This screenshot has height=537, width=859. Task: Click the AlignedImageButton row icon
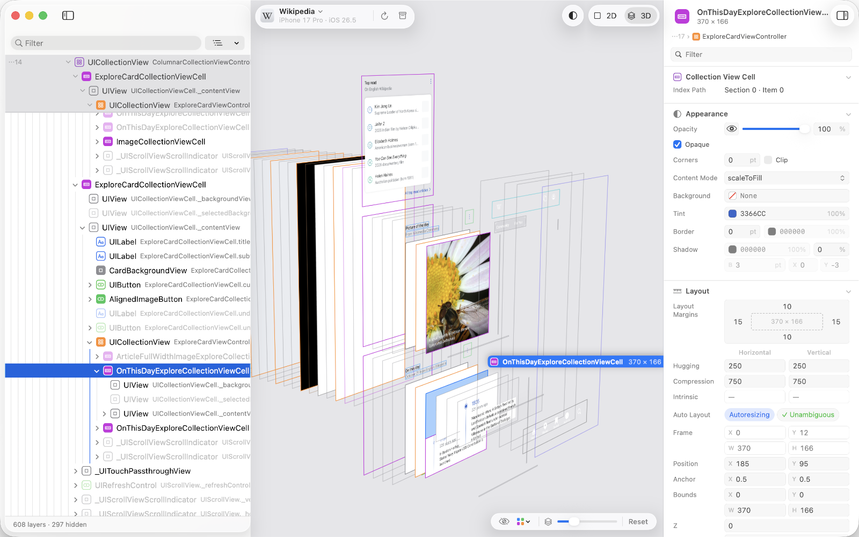click(100, 299)
